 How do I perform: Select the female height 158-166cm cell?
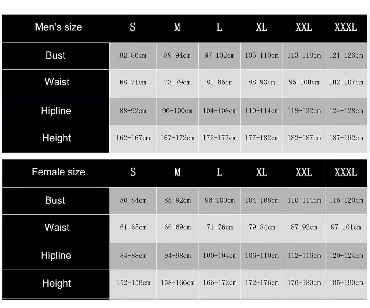pos(178,283)
